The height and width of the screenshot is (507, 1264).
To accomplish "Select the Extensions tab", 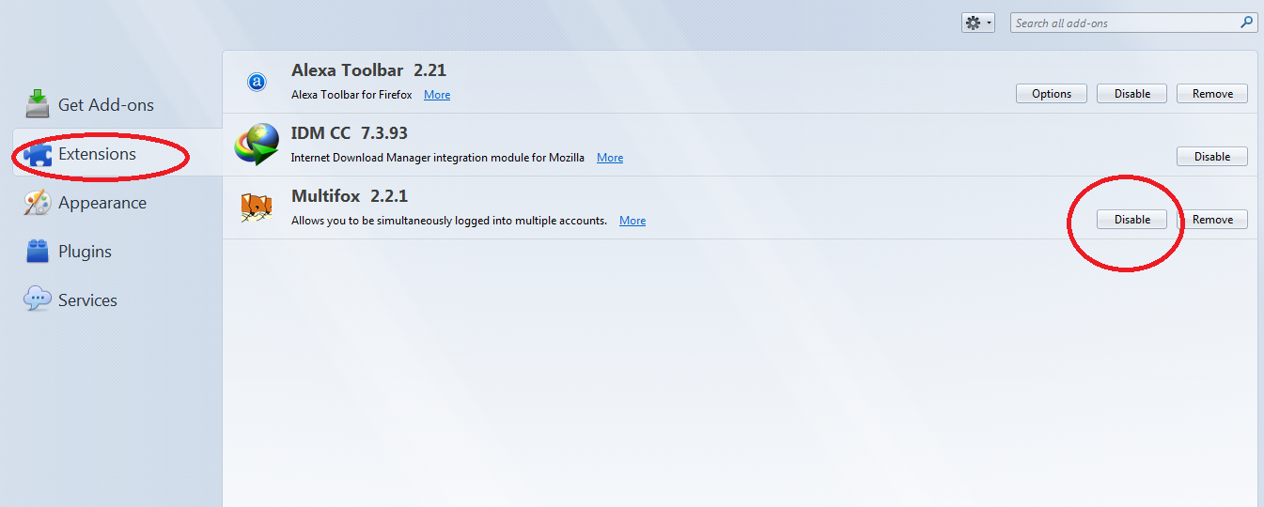I will (x=117, y=153).
